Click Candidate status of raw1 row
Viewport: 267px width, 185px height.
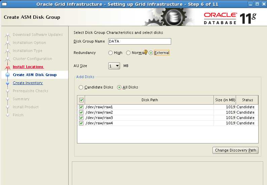[245, 107]
